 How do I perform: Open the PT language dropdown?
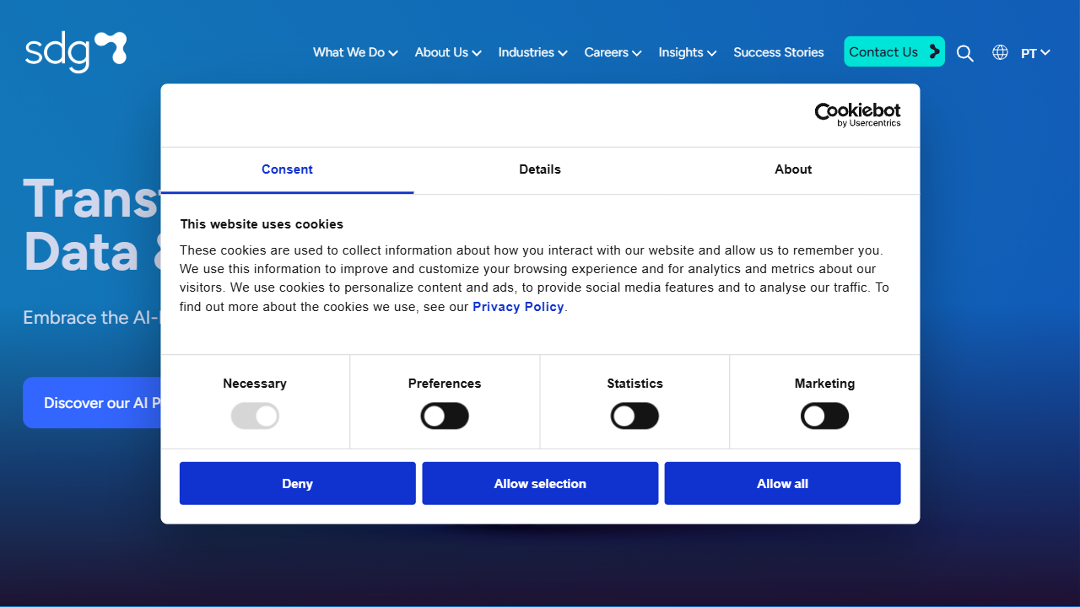pos(1035,53)
